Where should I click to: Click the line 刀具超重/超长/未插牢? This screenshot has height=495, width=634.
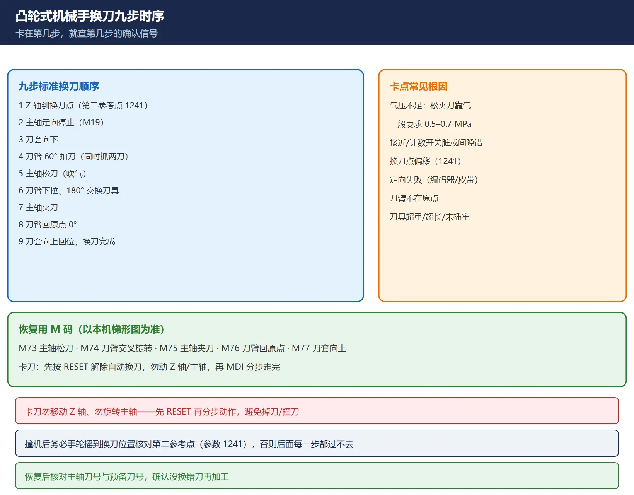pos(429,217)
